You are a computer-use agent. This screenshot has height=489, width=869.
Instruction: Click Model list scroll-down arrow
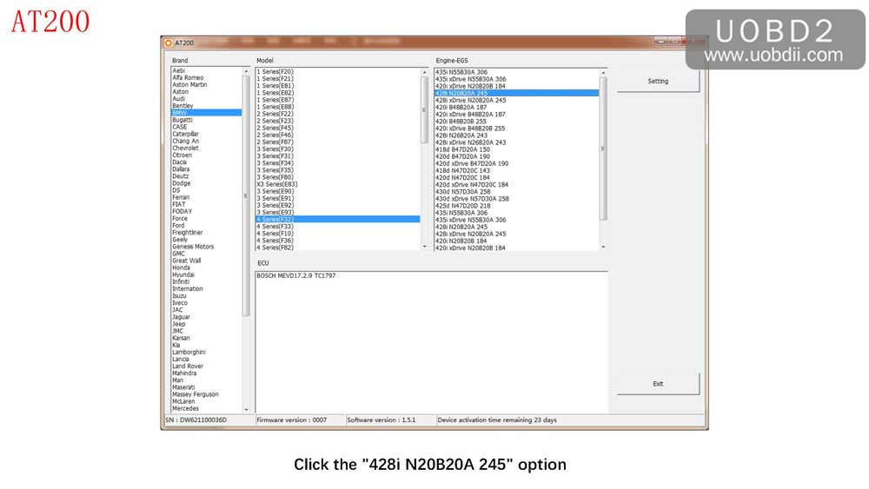click(425, 247)
